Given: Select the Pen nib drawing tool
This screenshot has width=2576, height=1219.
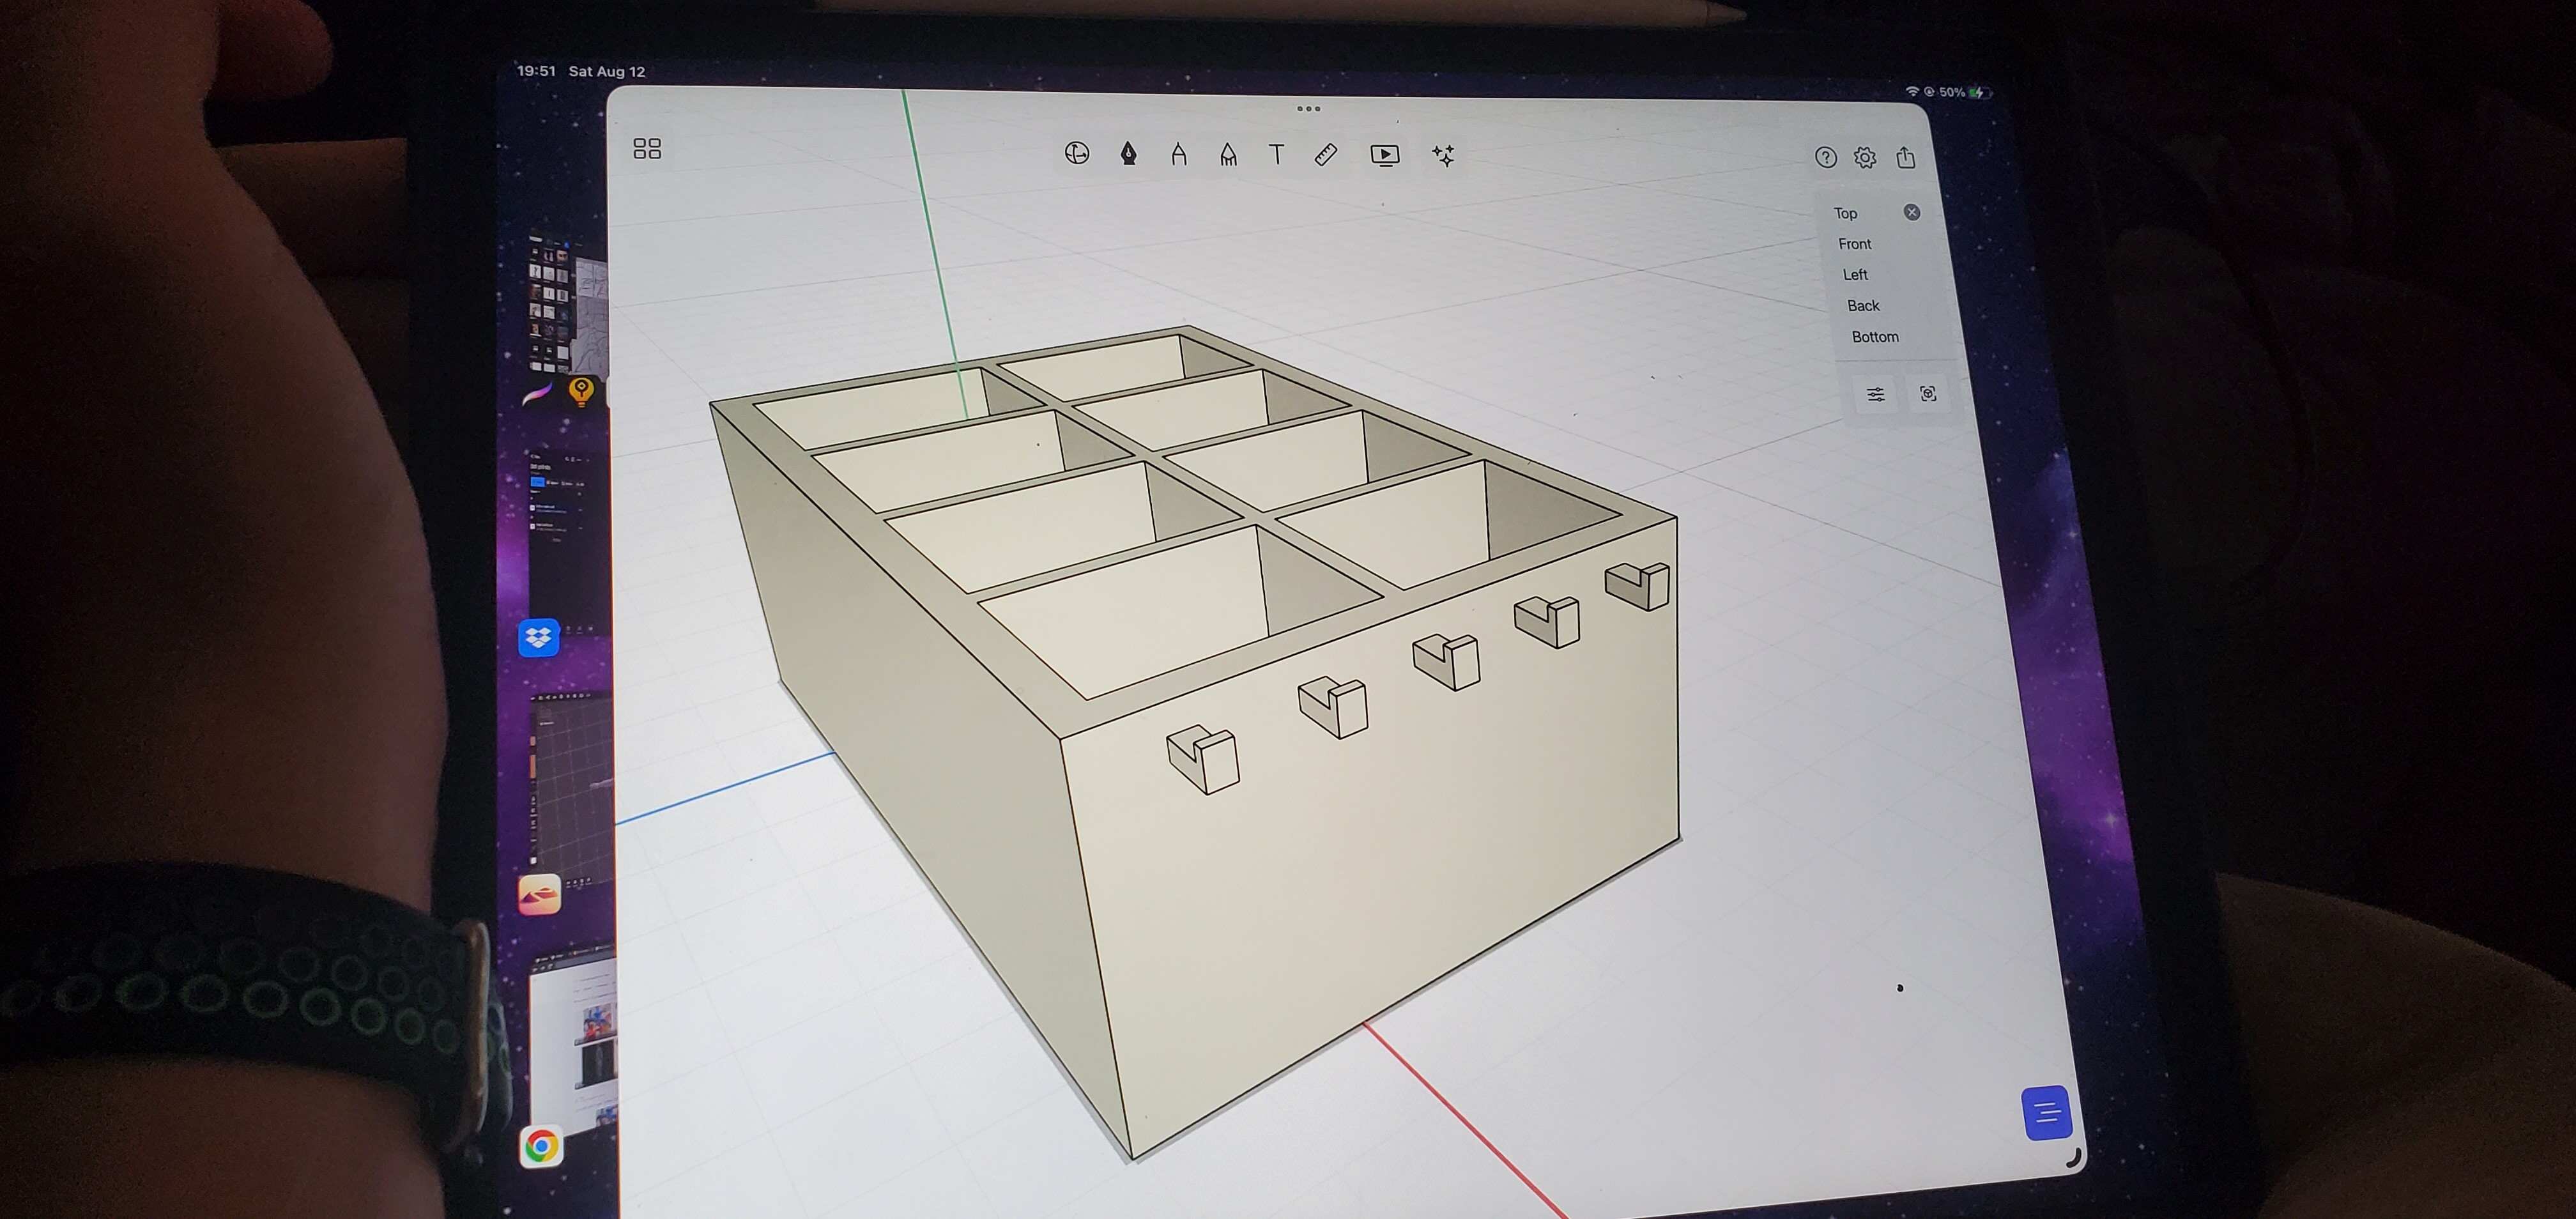Looking at the screenshot, I should click(x=1129, y=154).
